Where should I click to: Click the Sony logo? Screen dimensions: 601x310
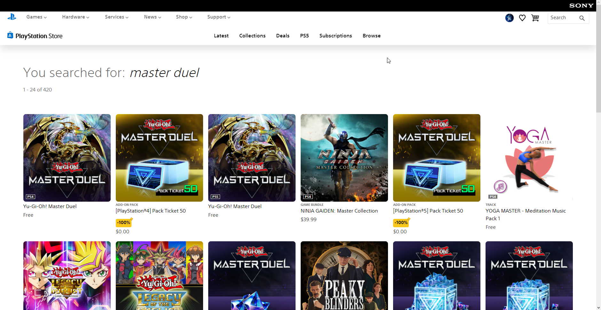pyautogui.click(x=581, y=5)
